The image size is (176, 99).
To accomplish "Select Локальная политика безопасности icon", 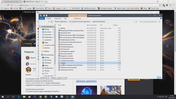I will (59, 42).
